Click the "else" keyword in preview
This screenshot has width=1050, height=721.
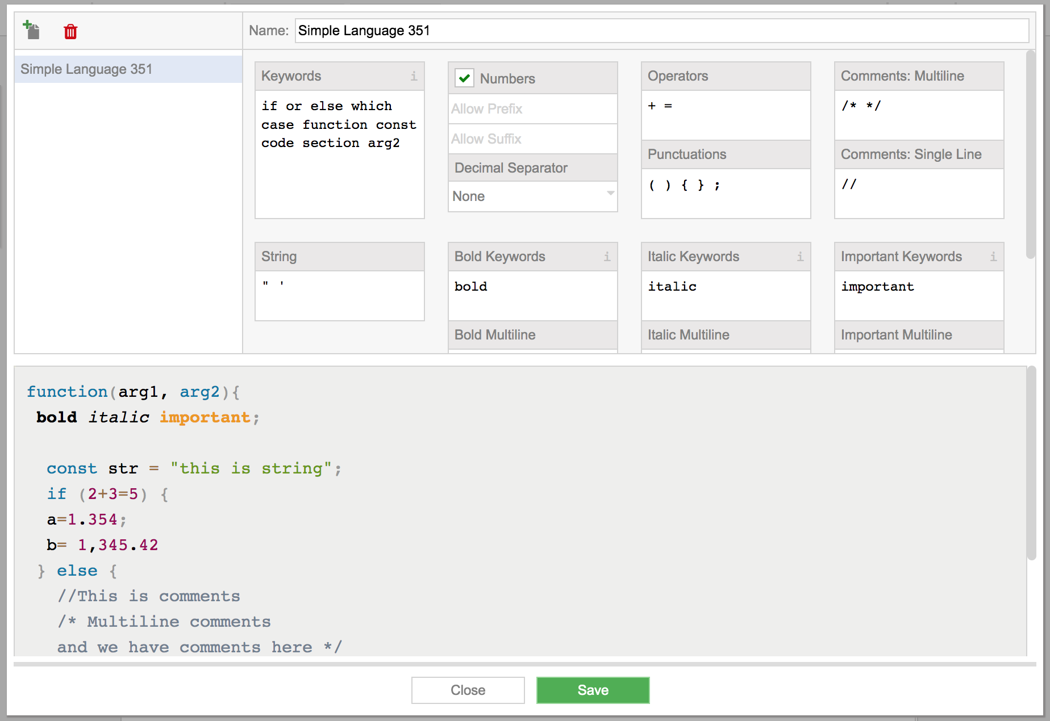point(77,571)
